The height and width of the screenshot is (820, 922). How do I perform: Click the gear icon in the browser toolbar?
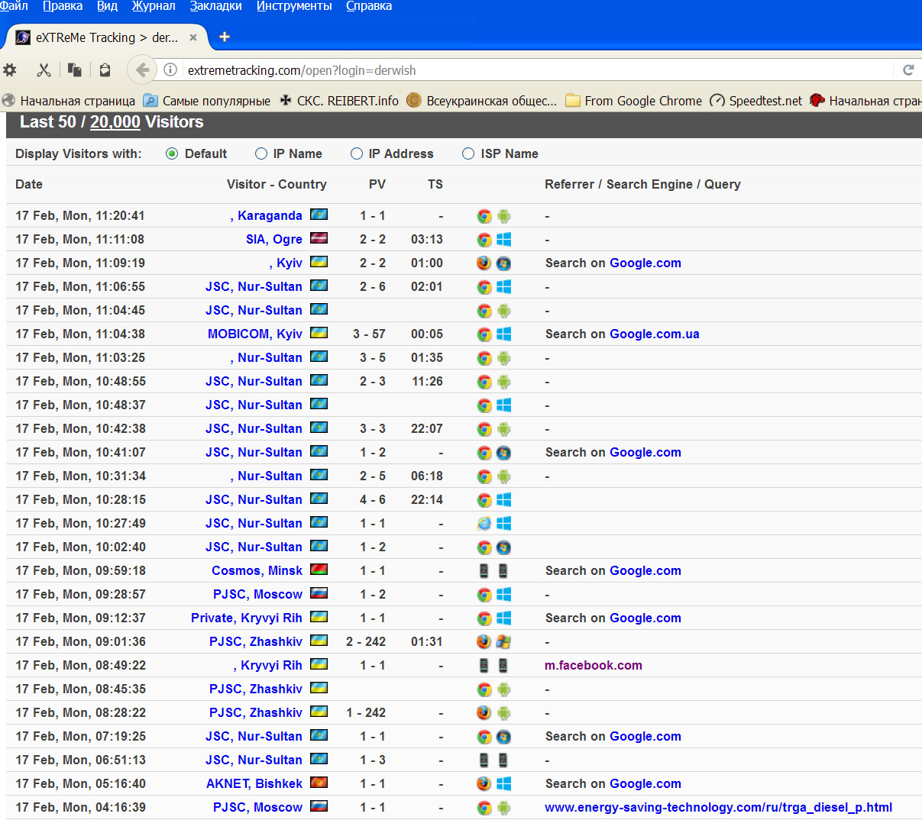coord(10,70)
